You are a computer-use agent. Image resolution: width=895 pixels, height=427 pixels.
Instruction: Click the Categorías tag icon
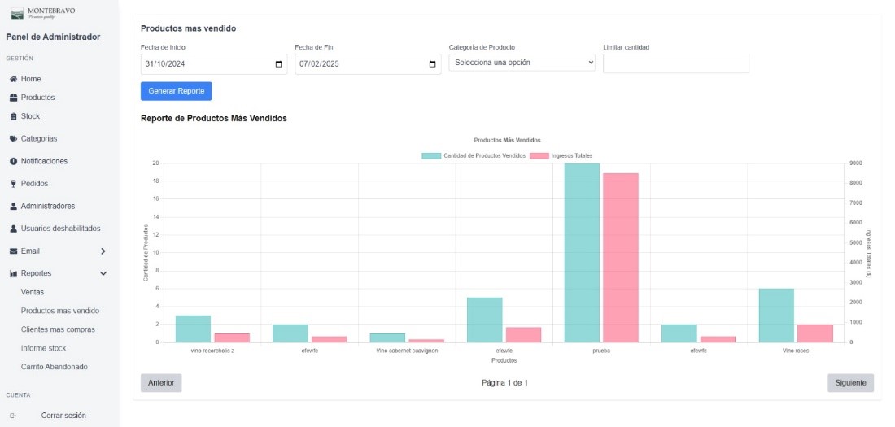click(13, 139)
